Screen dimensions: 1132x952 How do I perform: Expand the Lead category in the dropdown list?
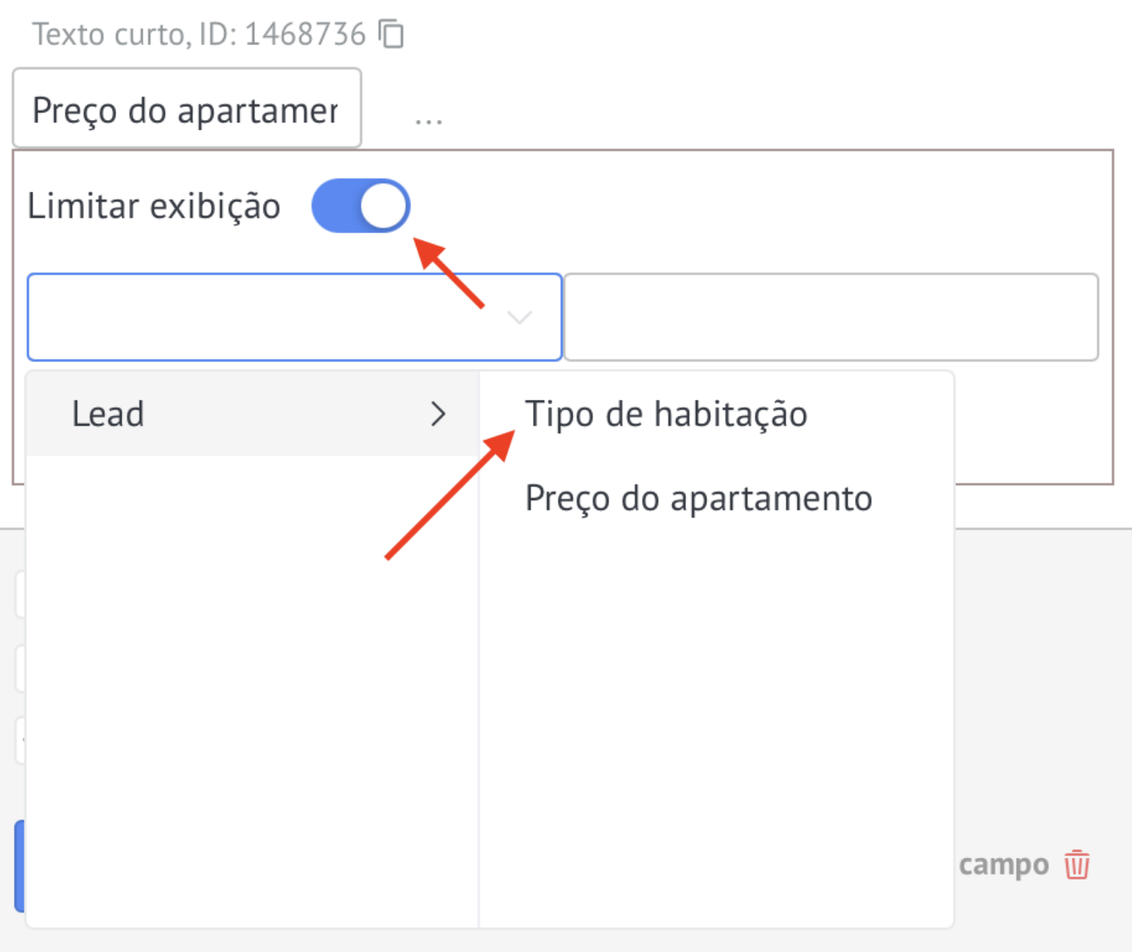click(x=253, y=414)
